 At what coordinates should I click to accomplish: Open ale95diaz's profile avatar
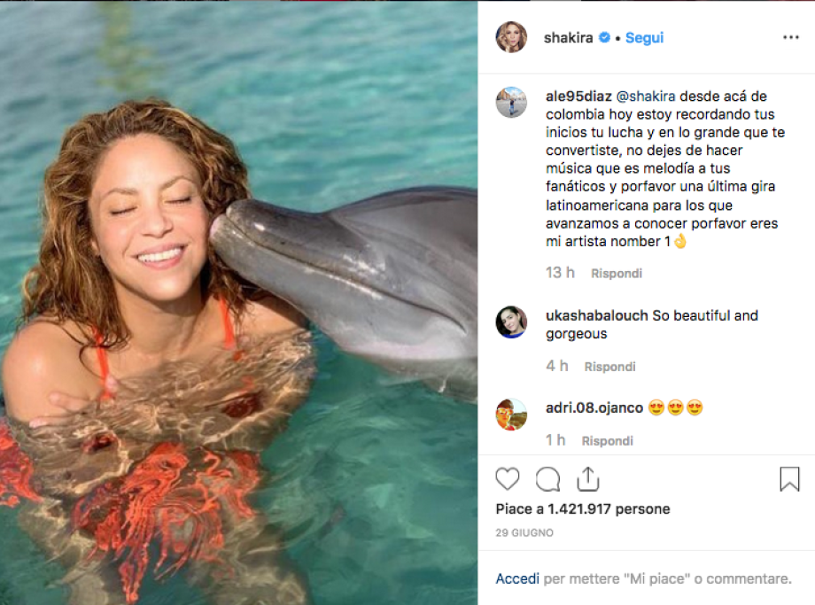pos(511,103)
